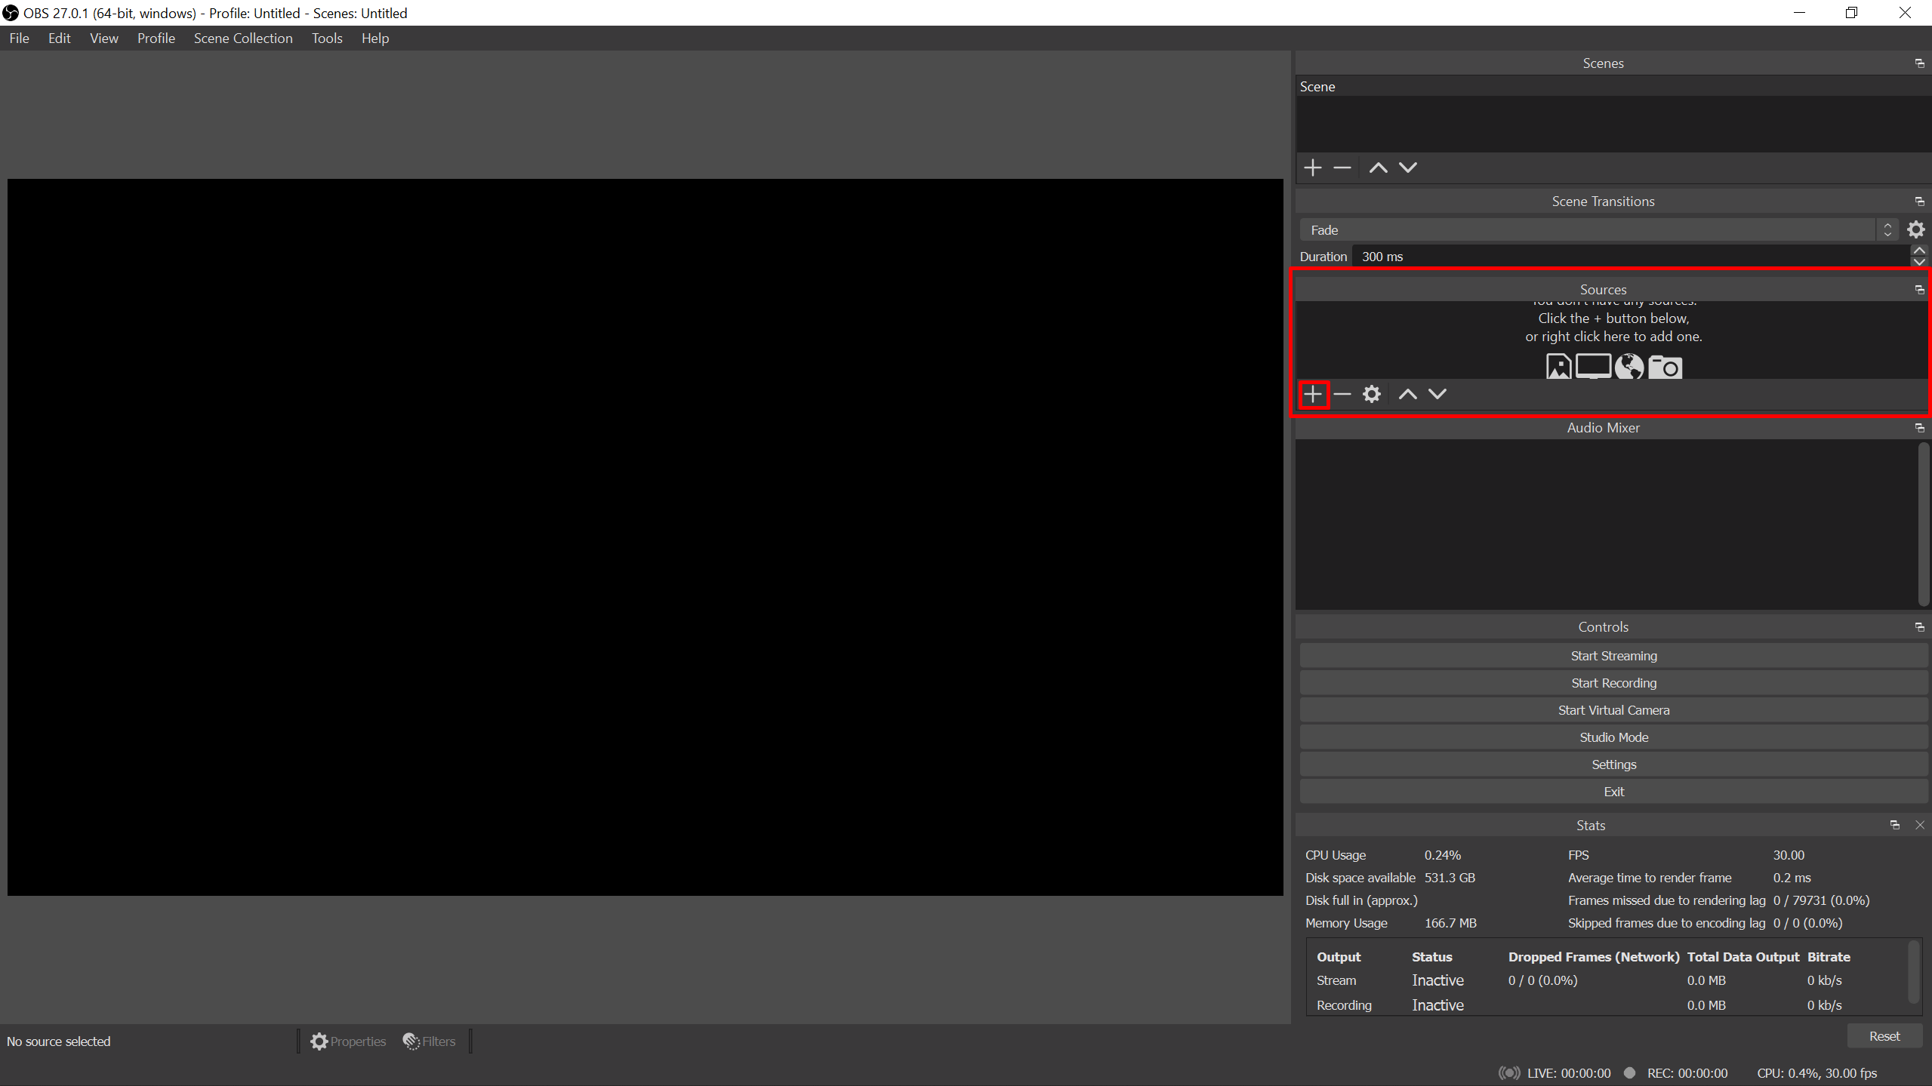The image size is (1932, 1086).
Task: Click the 'CPU: 0.4%, 30.00 fps' status text
Action: pyautogui.click(x=1816, y=1073)
